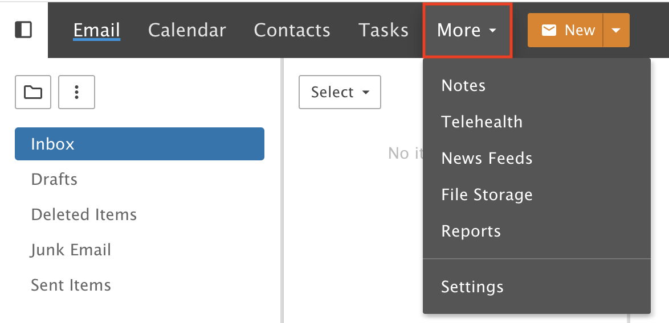Screen dimensions: 669x323
Task: Go to the Tasks tab
Action: tap(383, 30)
